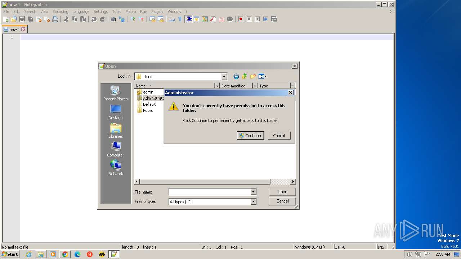The height and width of the screenshot is (259, 461).
Task: Click the volume speaker tray icon
Action: (409, 254)
